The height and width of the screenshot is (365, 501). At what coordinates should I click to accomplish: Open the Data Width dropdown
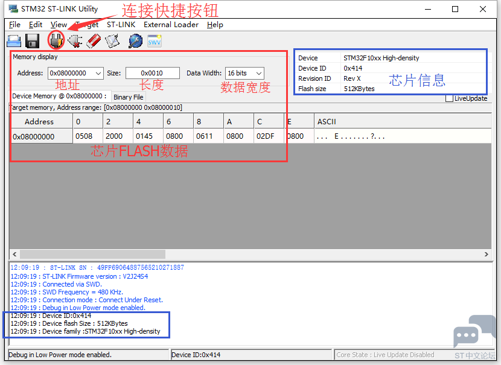pos(258,74)
